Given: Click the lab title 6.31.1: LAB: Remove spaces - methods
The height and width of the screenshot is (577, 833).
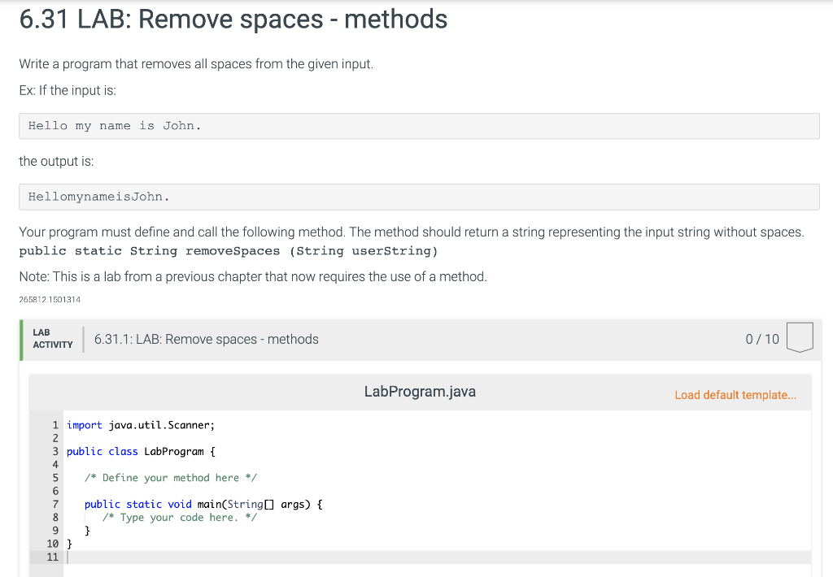Looking at the screenshot, I should click(x=206, y=339).
